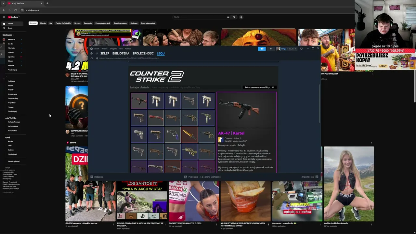The width and height of the screenshot is (416, 234).
Task: Open the kebab review video thumbnail
Action: 245,201
